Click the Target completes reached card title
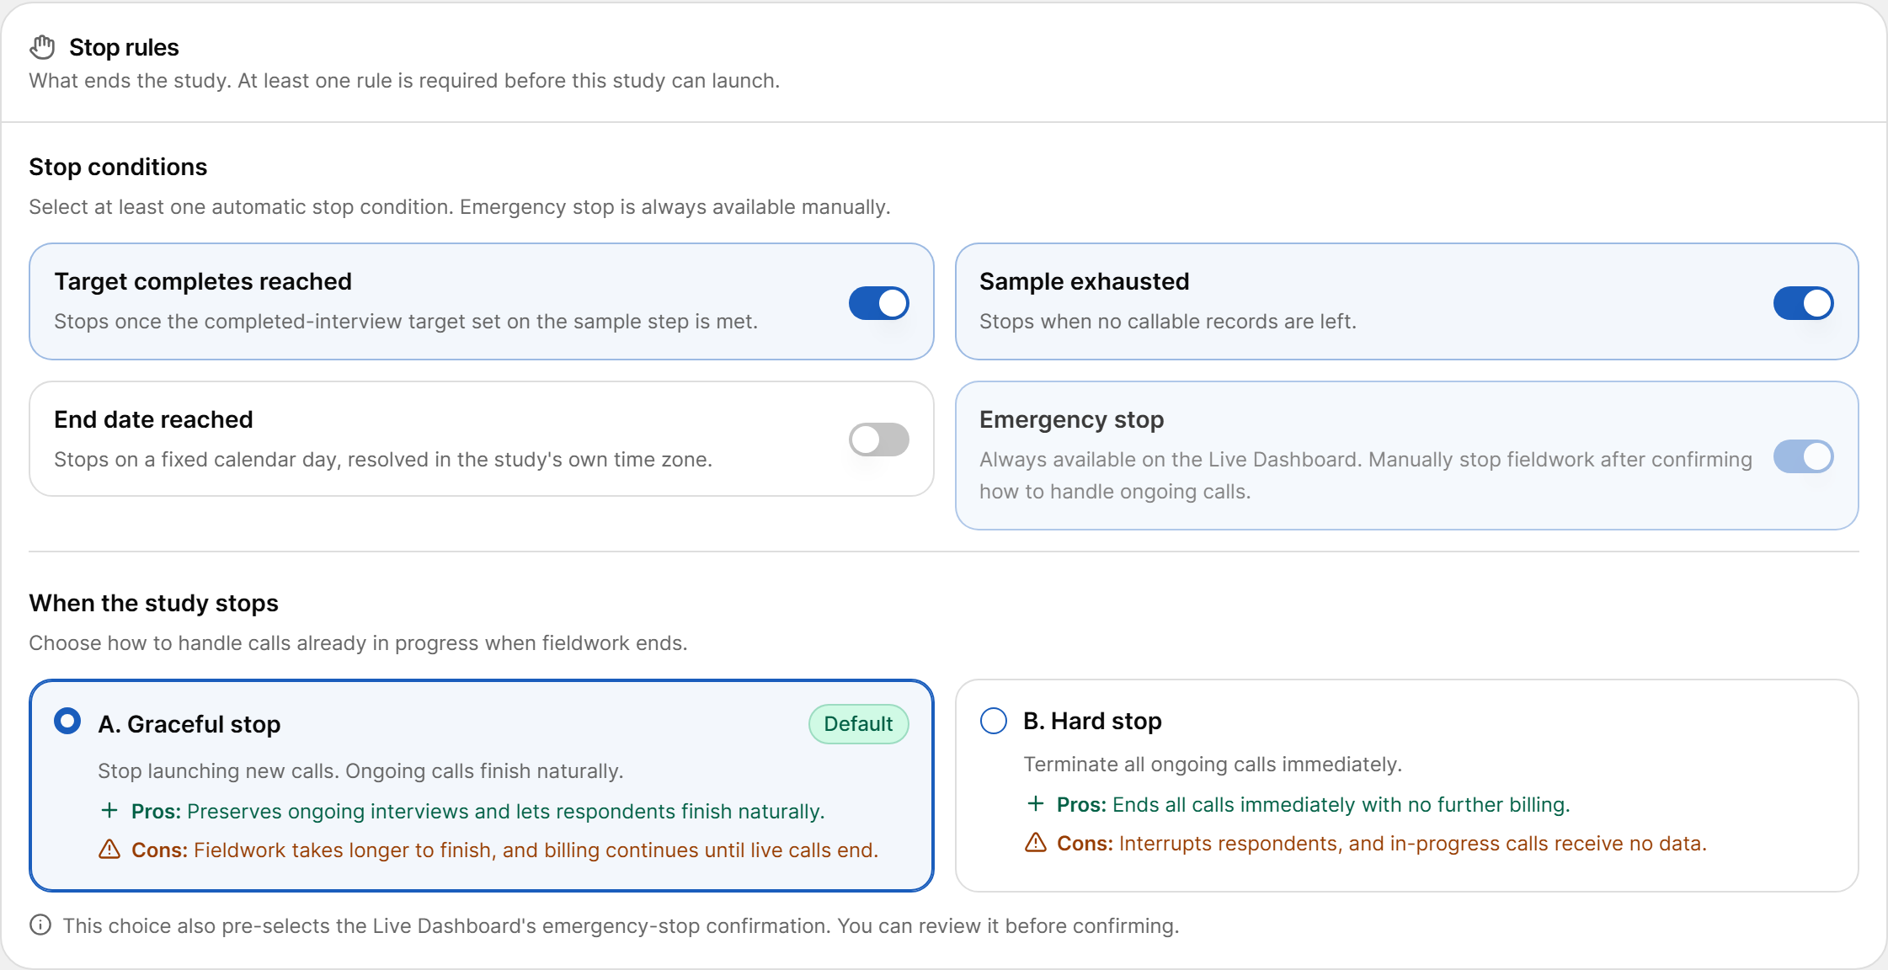The height and width of the screenshot is (970, 1888). point(203,281)
